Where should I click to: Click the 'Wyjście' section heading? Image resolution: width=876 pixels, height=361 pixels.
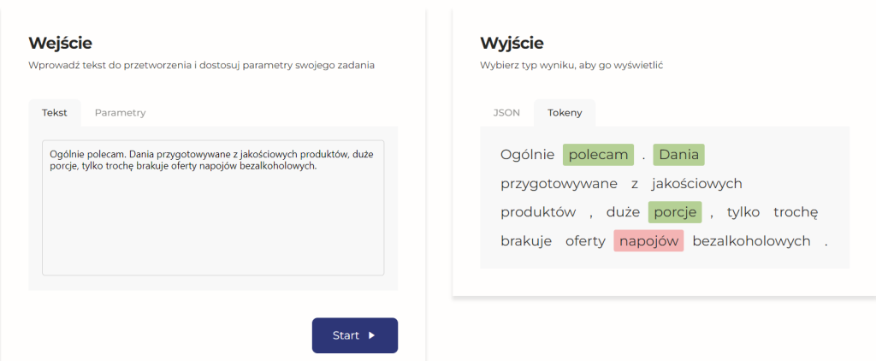point(512,43)
